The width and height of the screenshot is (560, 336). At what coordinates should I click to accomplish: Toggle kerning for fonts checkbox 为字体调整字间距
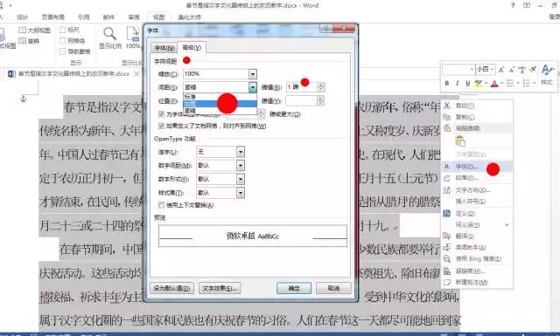click(x=161, y=114)
